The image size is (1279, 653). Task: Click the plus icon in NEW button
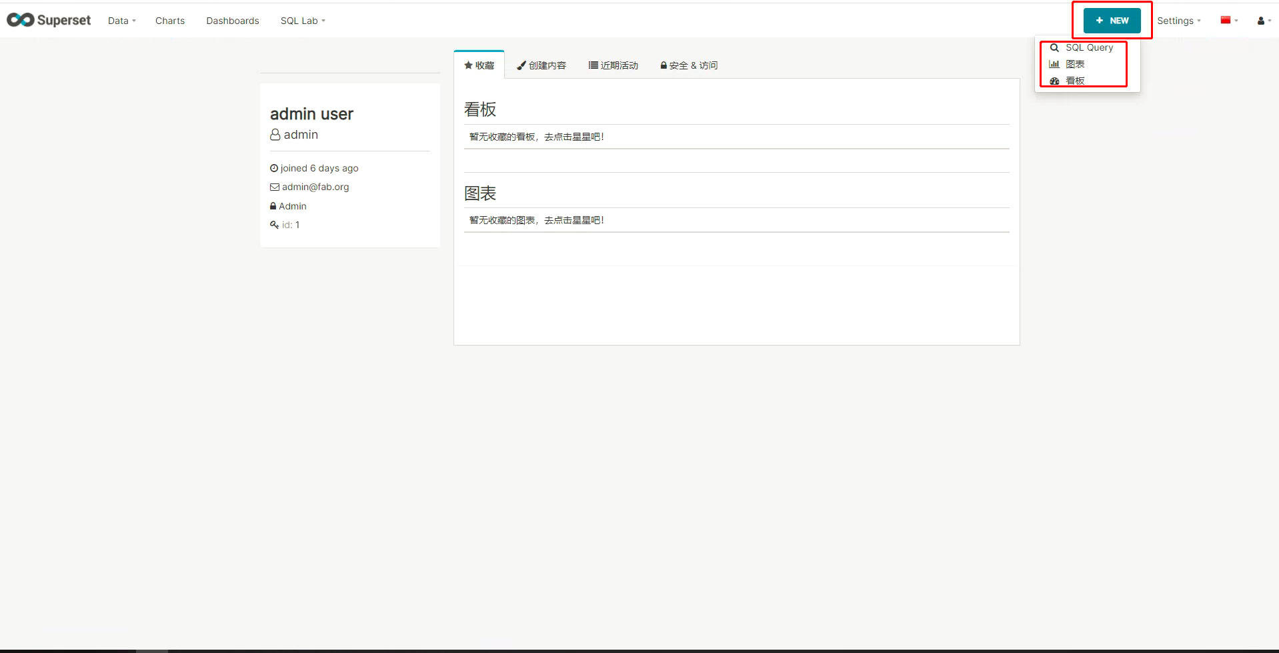pyautogui.click(x=1100, y=21)
